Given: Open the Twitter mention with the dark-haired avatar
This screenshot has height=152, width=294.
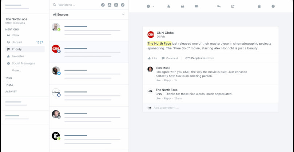Looking at the screenshot, I should [89, 74].
